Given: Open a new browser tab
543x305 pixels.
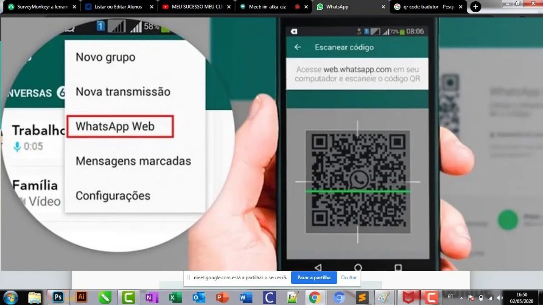Looking at the screenshot, I should (476, 7).
